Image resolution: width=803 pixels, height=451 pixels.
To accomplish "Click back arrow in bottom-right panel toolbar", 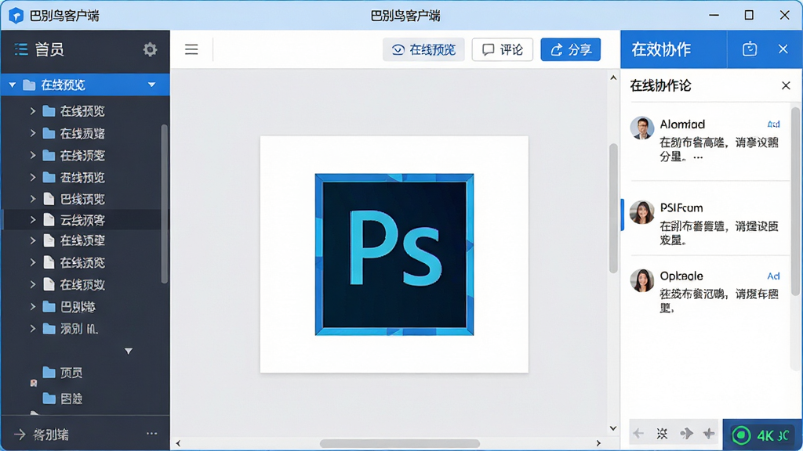I will click(638, 434).
